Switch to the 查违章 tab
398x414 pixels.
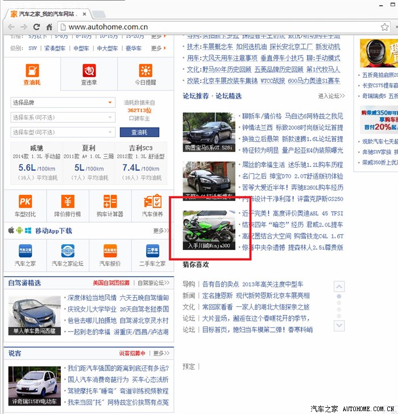(x=89, y=74)
